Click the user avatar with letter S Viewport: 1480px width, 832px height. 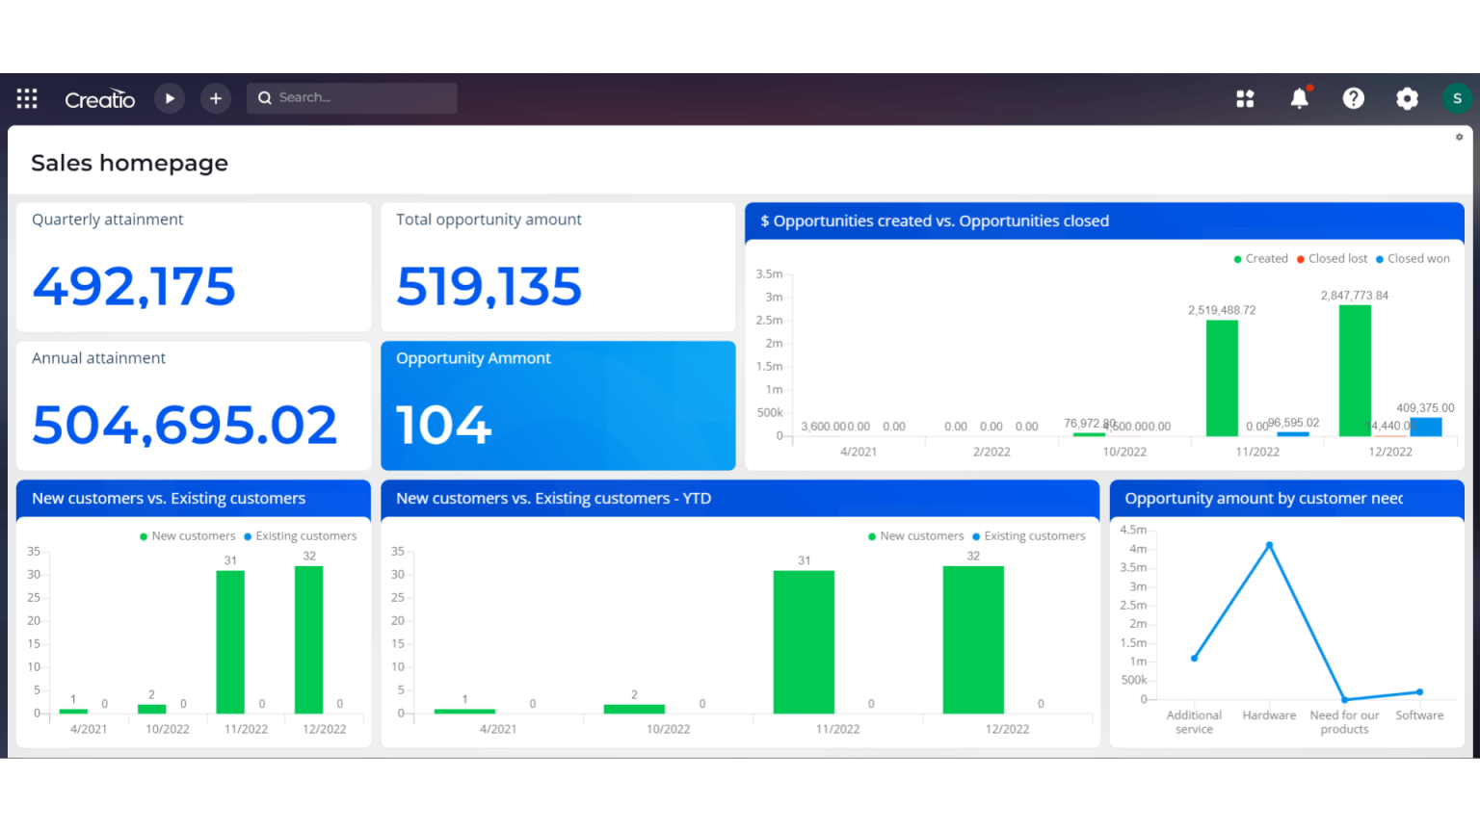(x=1457, y=97)
